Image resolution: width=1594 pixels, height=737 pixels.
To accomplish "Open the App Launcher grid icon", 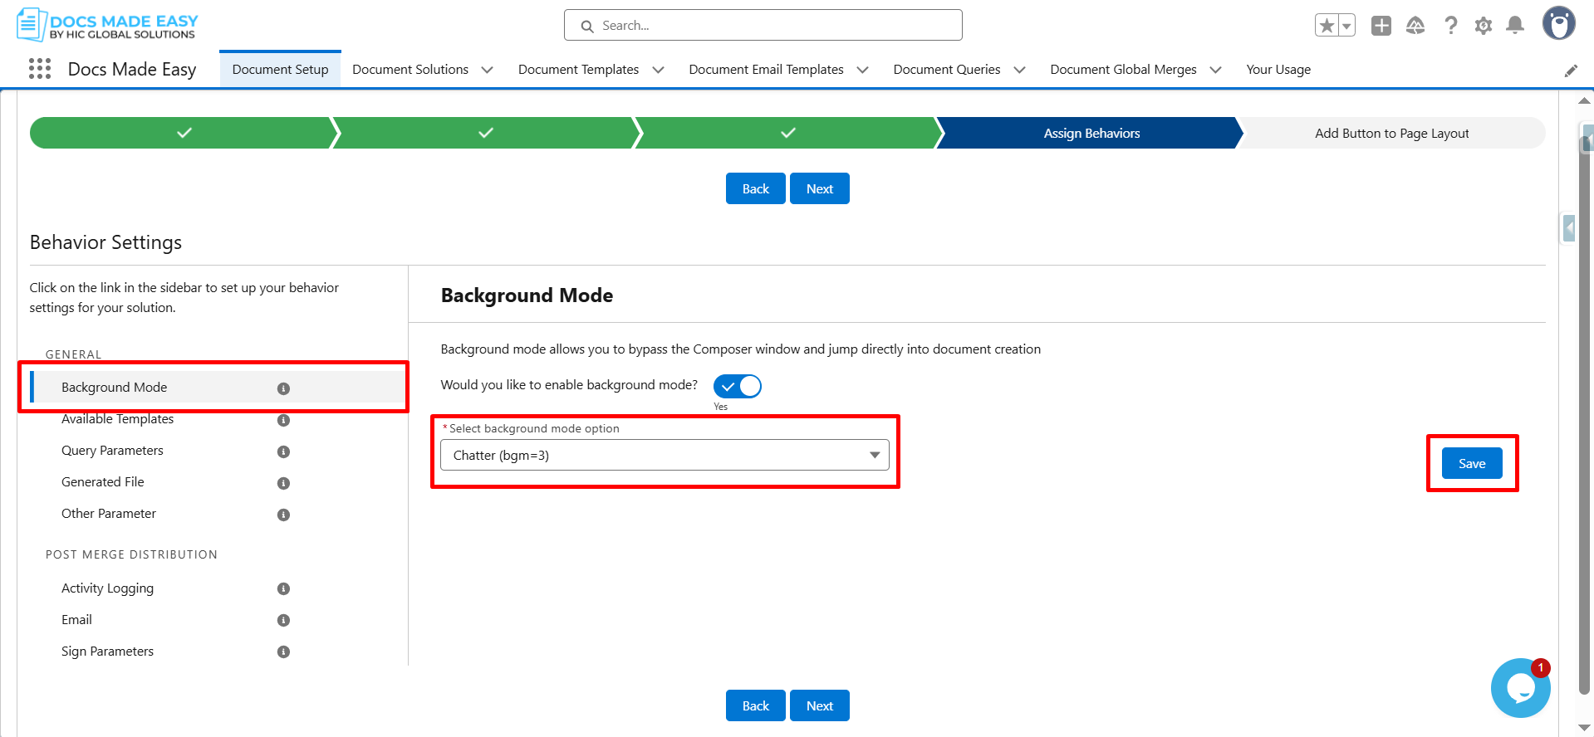I will (39, 69).
